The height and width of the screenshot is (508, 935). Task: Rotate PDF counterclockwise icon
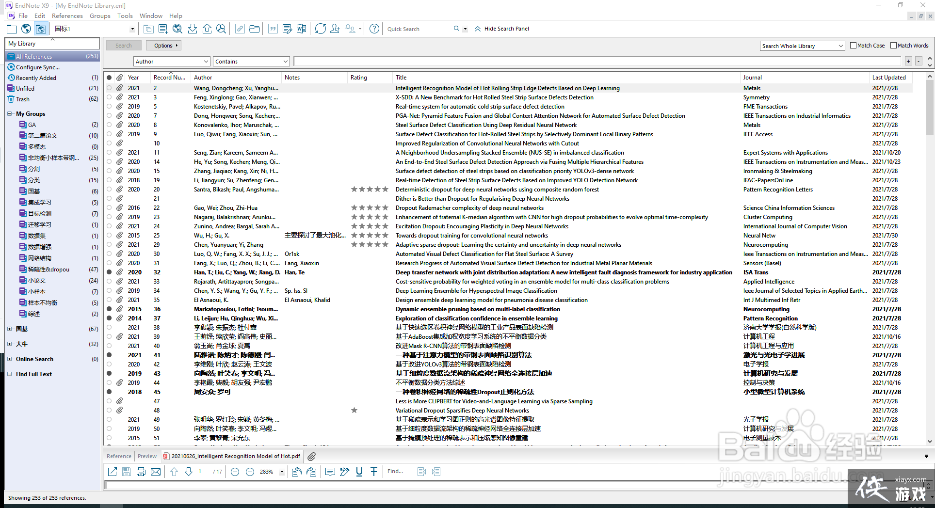(296, 472)
